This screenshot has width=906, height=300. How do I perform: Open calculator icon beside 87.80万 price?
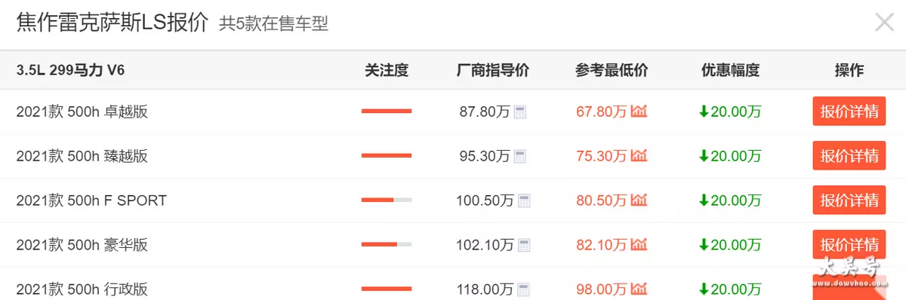point(520,112)
